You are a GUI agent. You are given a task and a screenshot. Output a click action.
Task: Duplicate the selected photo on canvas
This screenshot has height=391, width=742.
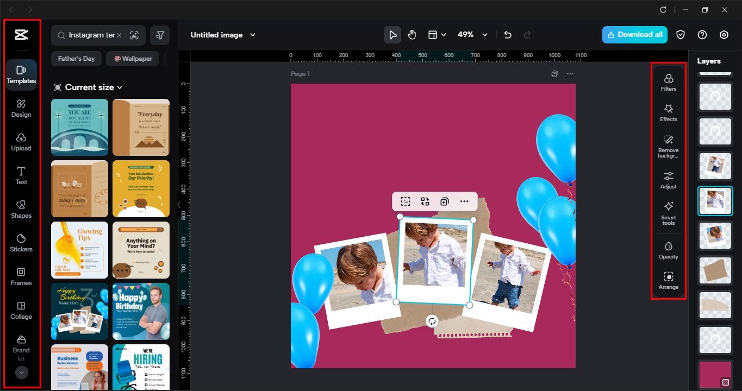tap(445, 201)
